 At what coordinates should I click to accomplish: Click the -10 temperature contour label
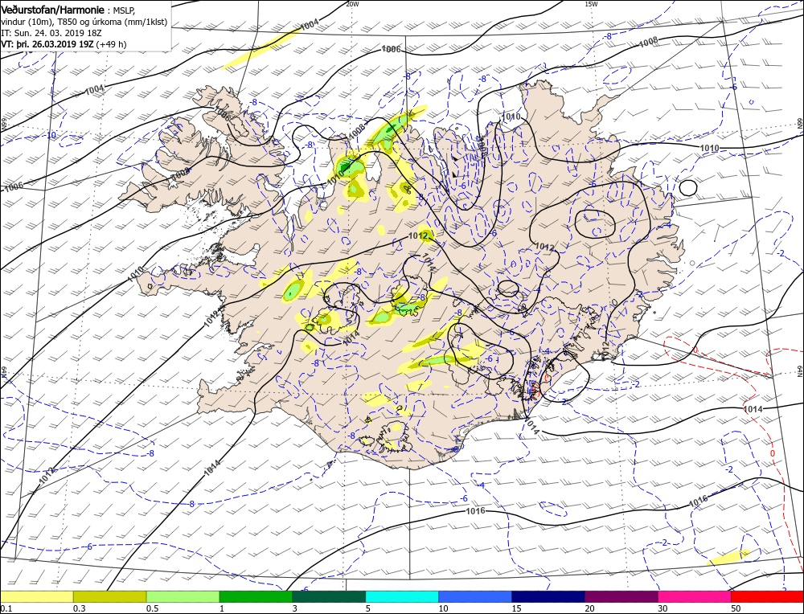click(x=50, y=135)
